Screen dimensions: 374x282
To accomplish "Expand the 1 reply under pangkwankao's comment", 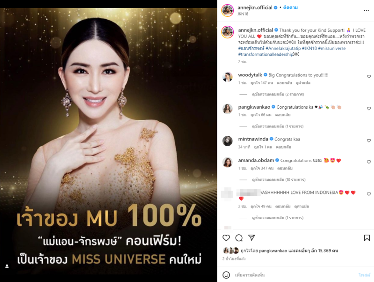I will click(x=278, y=126).
